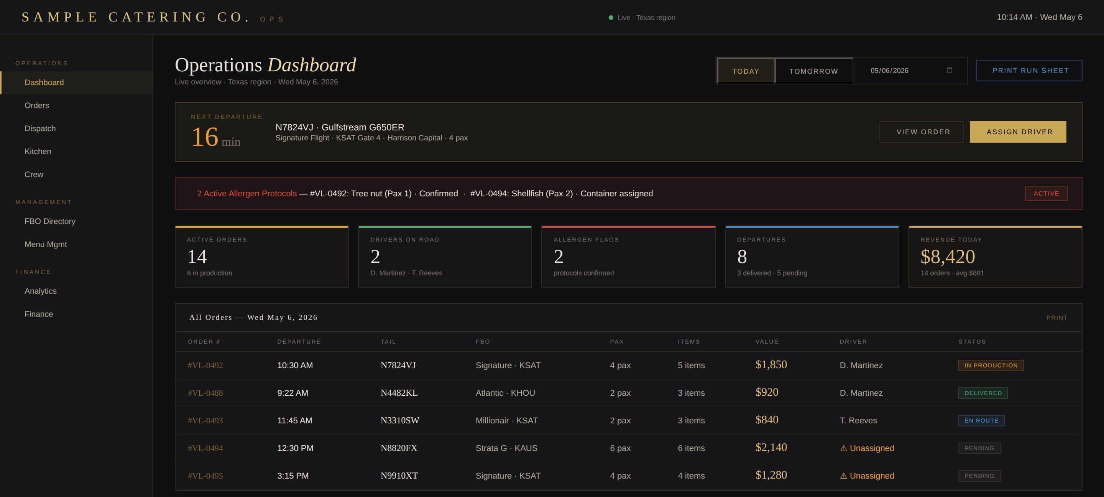
Task: Click the 12:30 PM departure time
Action: point(295,448)
